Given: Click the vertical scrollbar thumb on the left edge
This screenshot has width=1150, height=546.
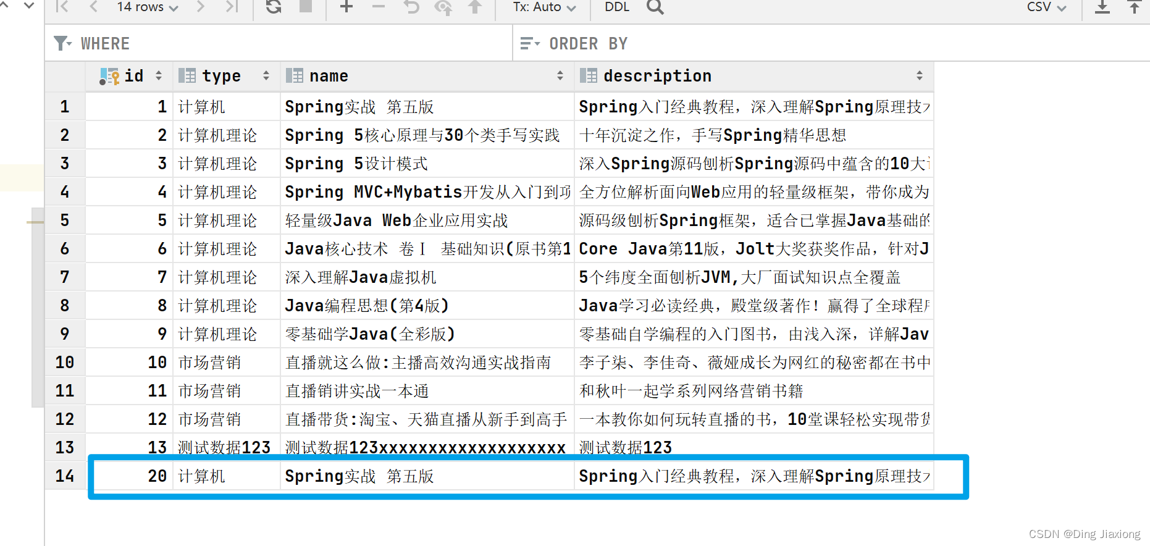Looking at the screenshot, I should point(37,308).
